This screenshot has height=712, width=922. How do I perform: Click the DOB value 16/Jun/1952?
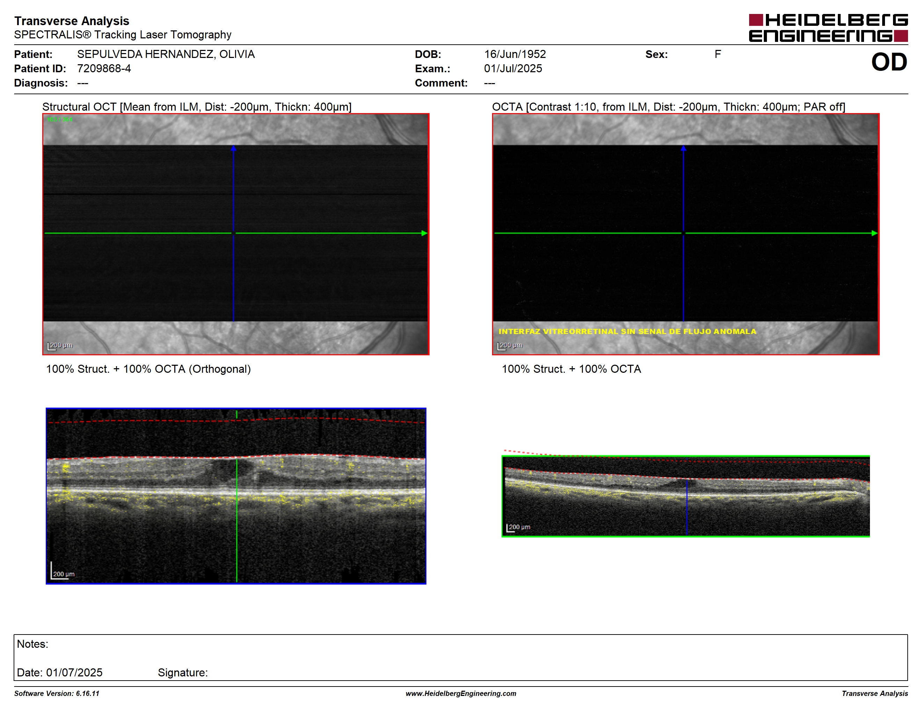pyautogui.click(x=515, y=54)
